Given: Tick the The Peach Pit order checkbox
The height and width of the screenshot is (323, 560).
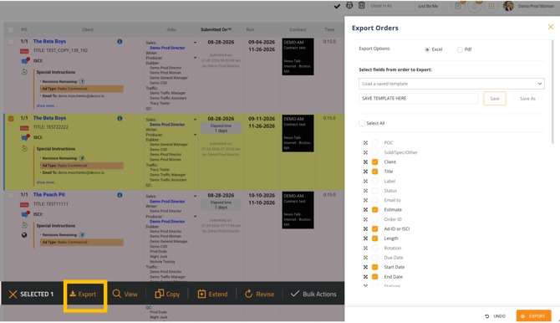Looking at the screenshot, I should click(11, 196).
